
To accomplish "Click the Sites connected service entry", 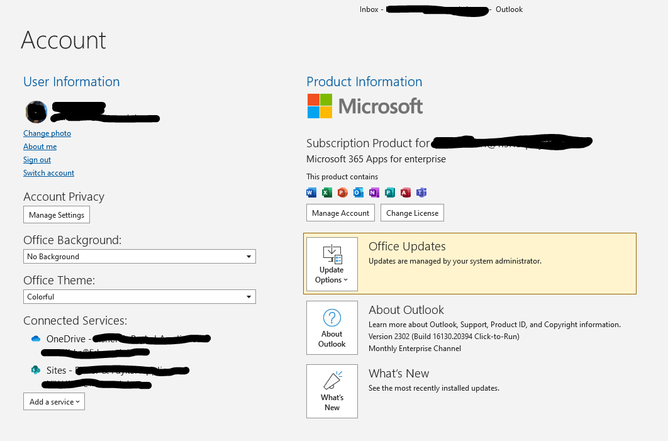I will (110, 377).
